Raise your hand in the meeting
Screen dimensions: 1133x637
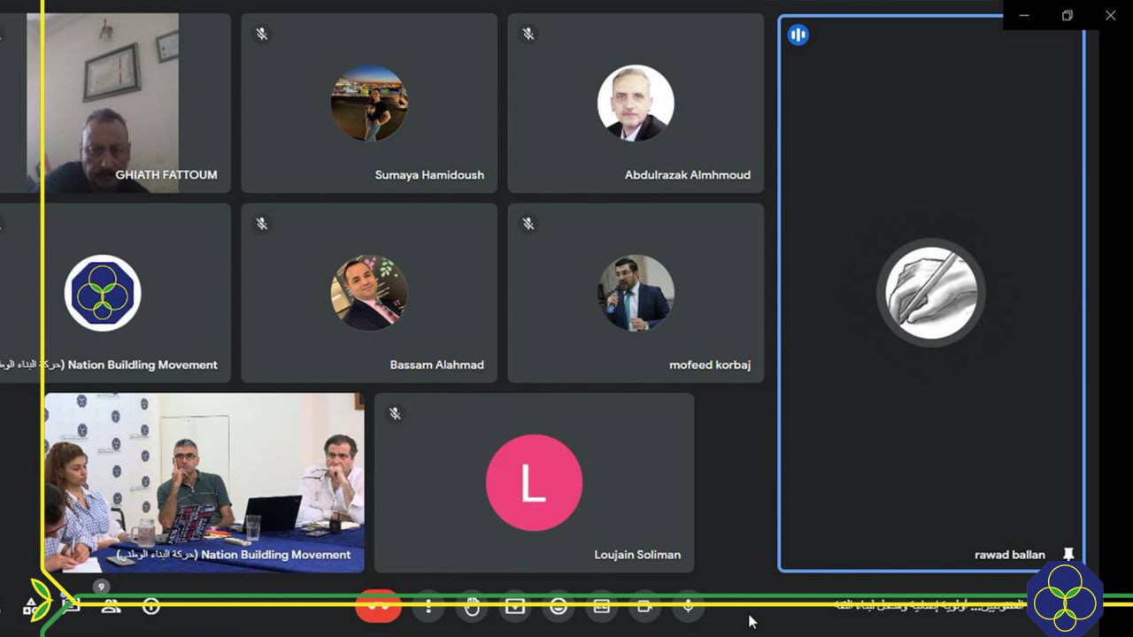473,606
